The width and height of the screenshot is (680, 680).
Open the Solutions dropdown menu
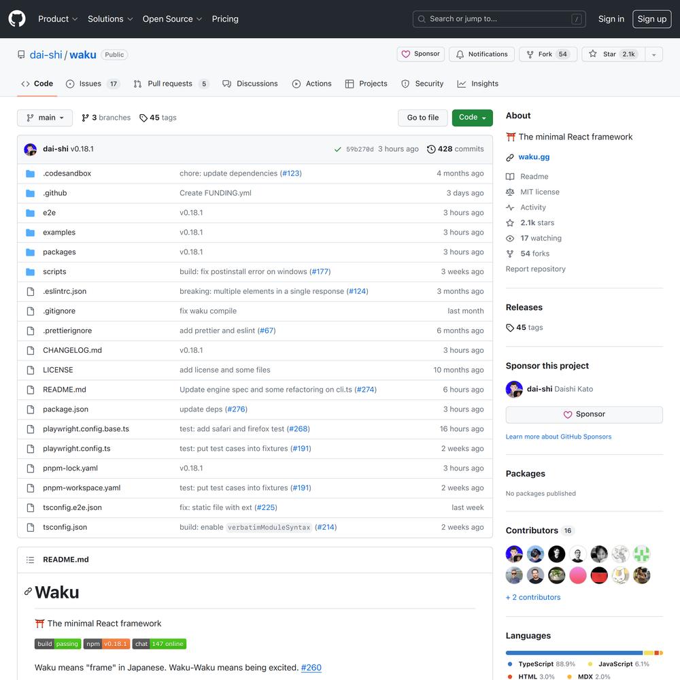pyautogui.click(x=110, y=19)
